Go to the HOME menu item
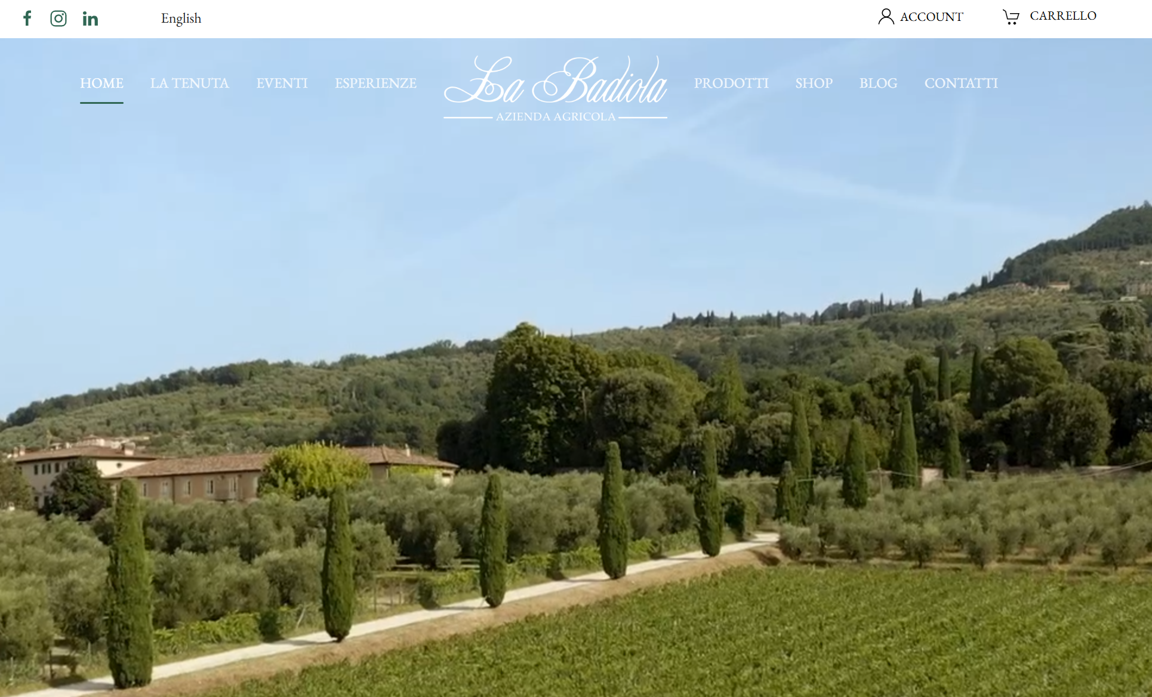Screen dimensions: 1152x697 pyautogui.click(x=101, y=83)
